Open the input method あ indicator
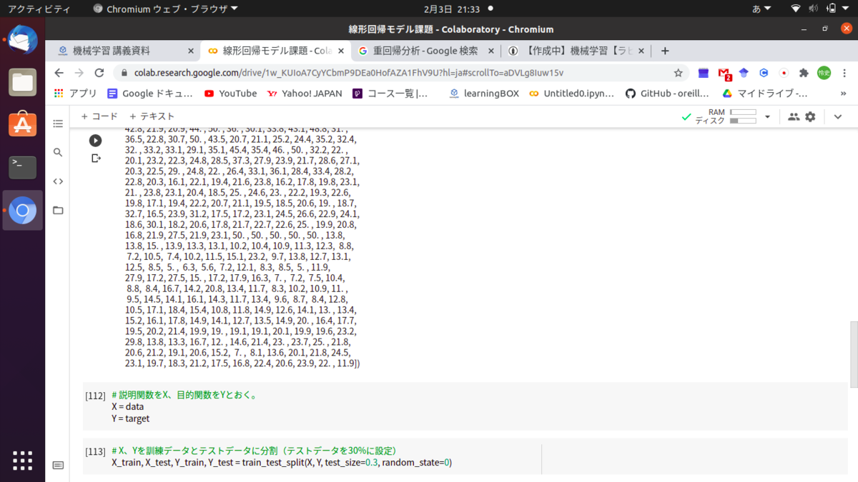Screen dimensions: 858x482 tap(761, 9)
